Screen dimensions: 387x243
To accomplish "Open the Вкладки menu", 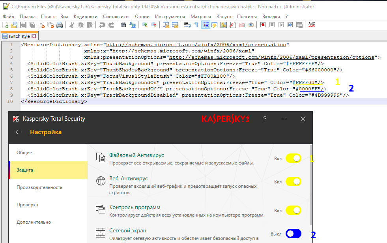I will (x=271, y=17).
